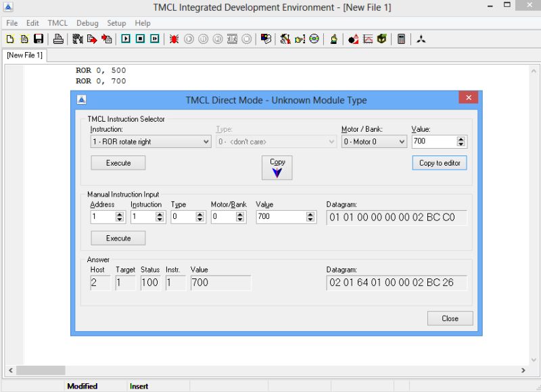
Task: Switch to the New File 1 tab
Action: (x=24, y=55)
